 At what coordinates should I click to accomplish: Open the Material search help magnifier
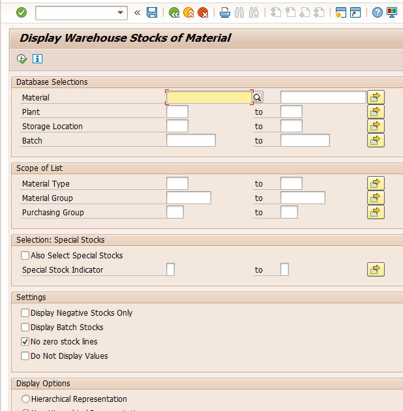point(258,97)
